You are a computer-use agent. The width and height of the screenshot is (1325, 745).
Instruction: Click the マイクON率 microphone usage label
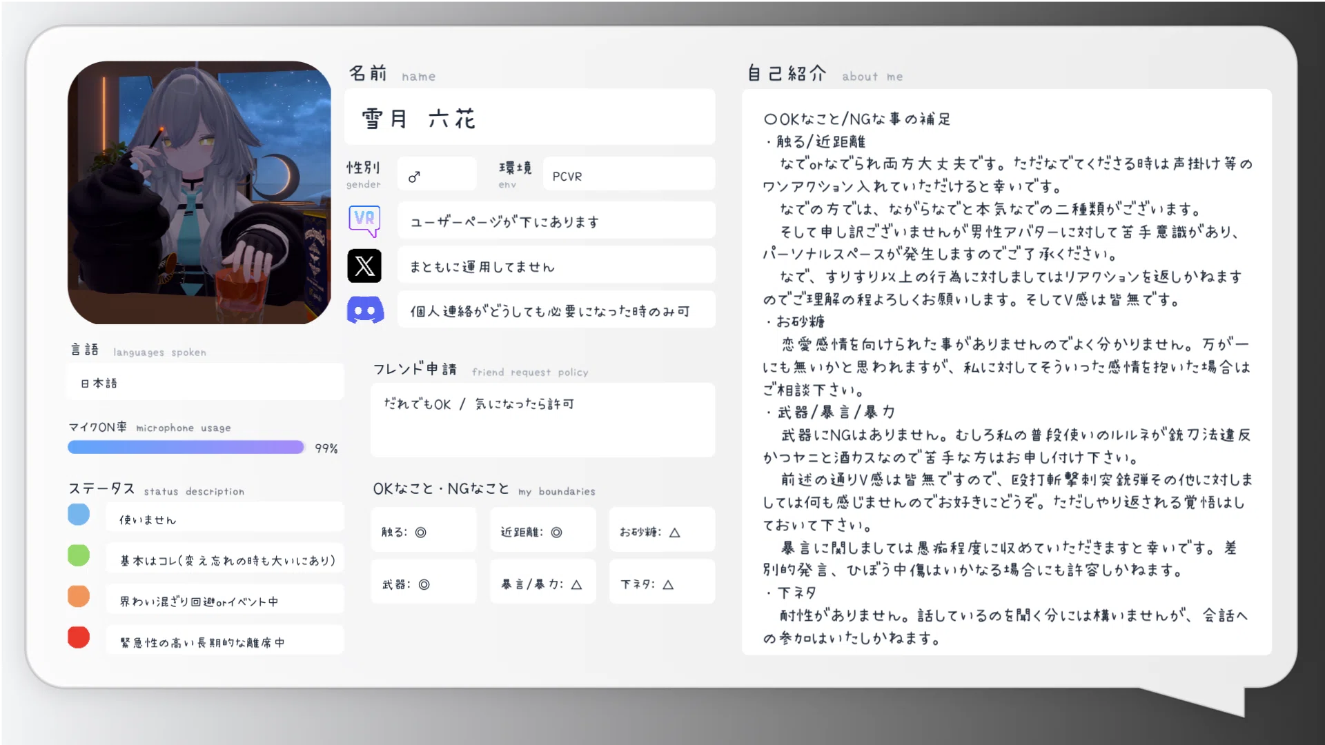[x=150, y=427]
